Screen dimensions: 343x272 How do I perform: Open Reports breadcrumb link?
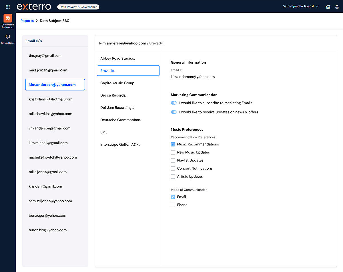27,21
